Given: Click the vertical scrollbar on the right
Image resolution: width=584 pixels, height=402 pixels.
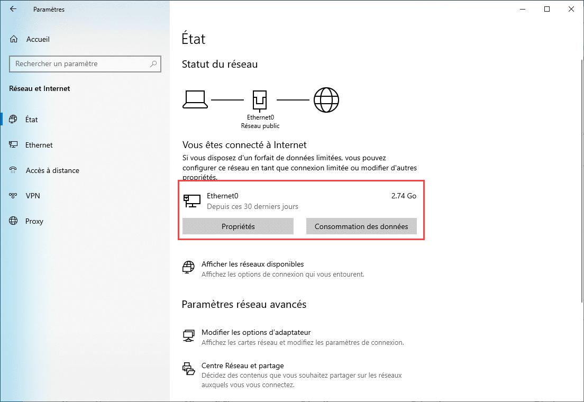Looking at the screenshot, I should (x=582, y=181).
